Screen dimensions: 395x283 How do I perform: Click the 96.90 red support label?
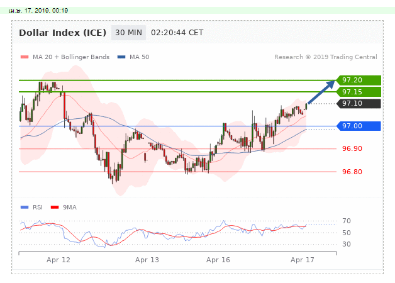point(352,148)
